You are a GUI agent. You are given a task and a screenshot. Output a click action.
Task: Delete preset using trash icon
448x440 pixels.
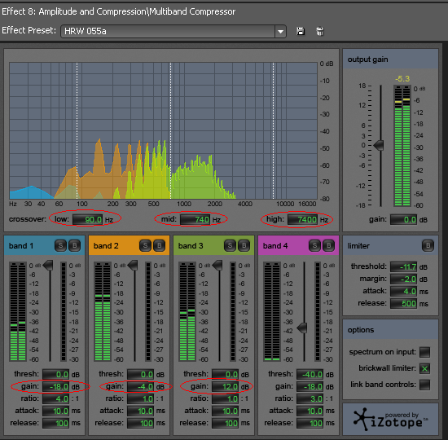click(320, 31)
